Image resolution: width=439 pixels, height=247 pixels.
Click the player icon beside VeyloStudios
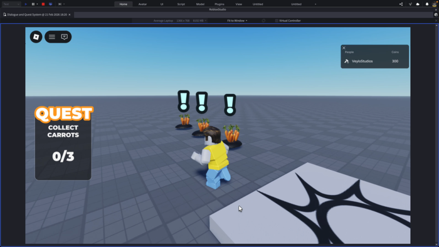[347, 61]
